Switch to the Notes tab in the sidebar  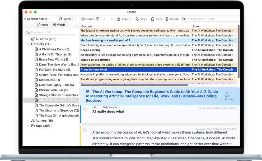coord(42,25)
